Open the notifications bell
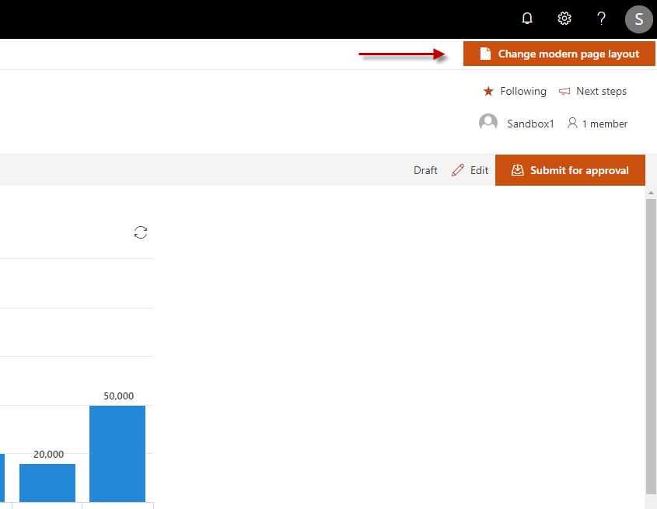This screenshot has width=657, height=509. pyautogui.click(x=527, y=18)
